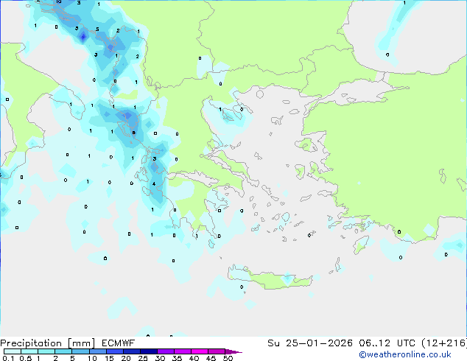Click the legend label '50'
The image size is (467, 361).
coord(228,358)
